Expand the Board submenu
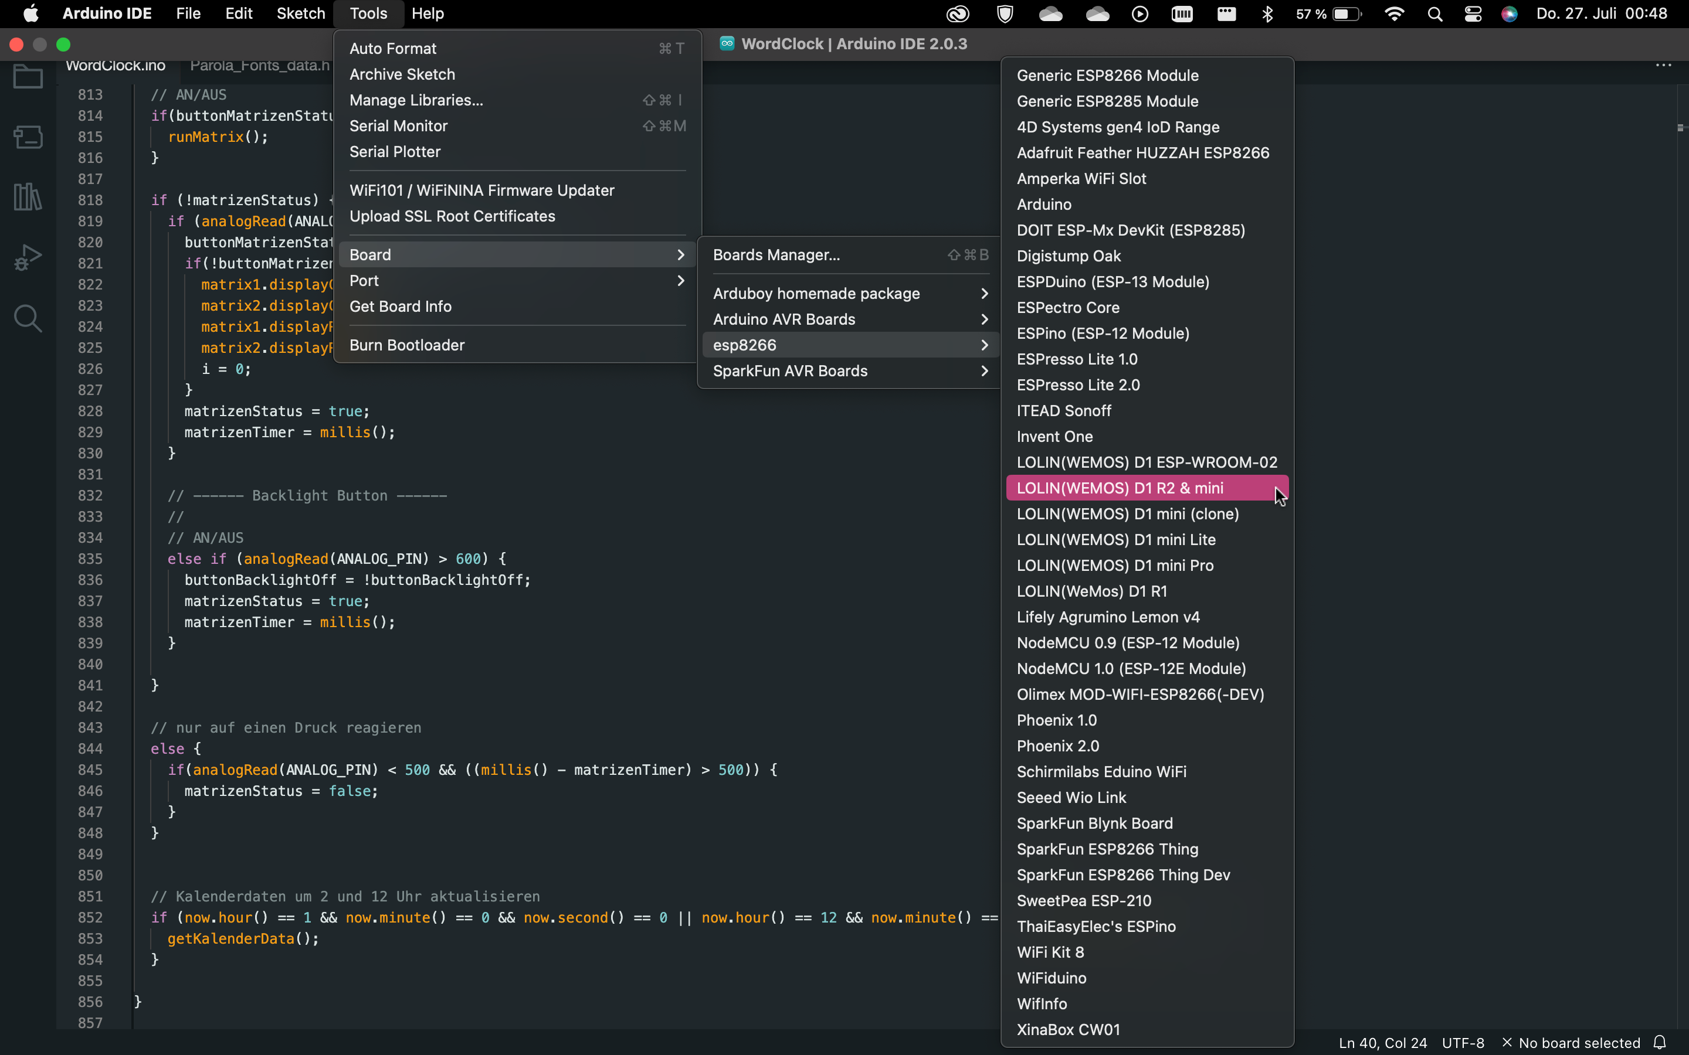The image size is (1689, 1055). pos(517,255)
